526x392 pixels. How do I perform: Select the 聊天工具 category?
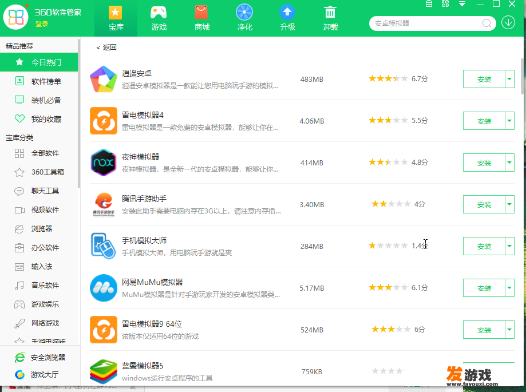click(x=39, y=191)
